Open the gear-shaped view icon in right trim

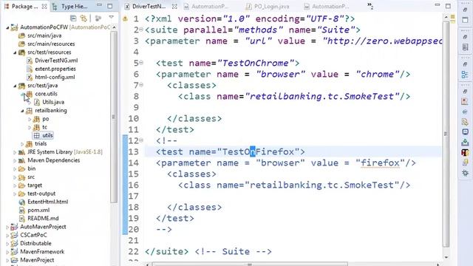click(x=465, y=173)
